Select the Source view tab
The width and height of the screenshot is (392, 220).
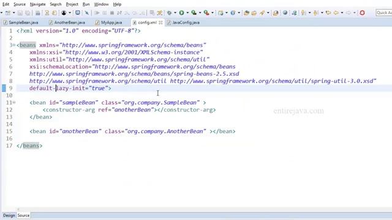pos(23,215)
